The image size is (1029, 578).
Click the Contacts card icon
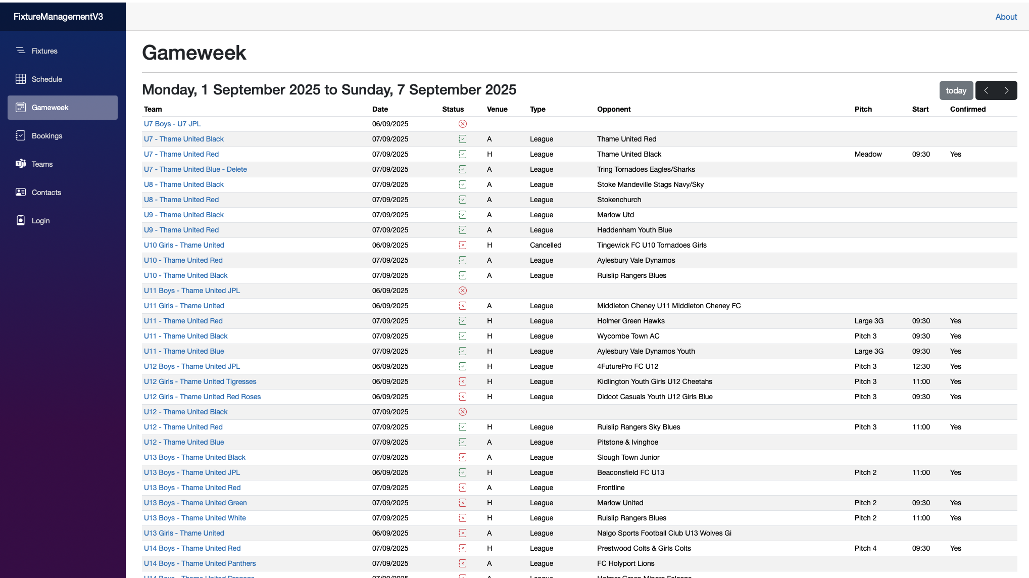(21, 192)
